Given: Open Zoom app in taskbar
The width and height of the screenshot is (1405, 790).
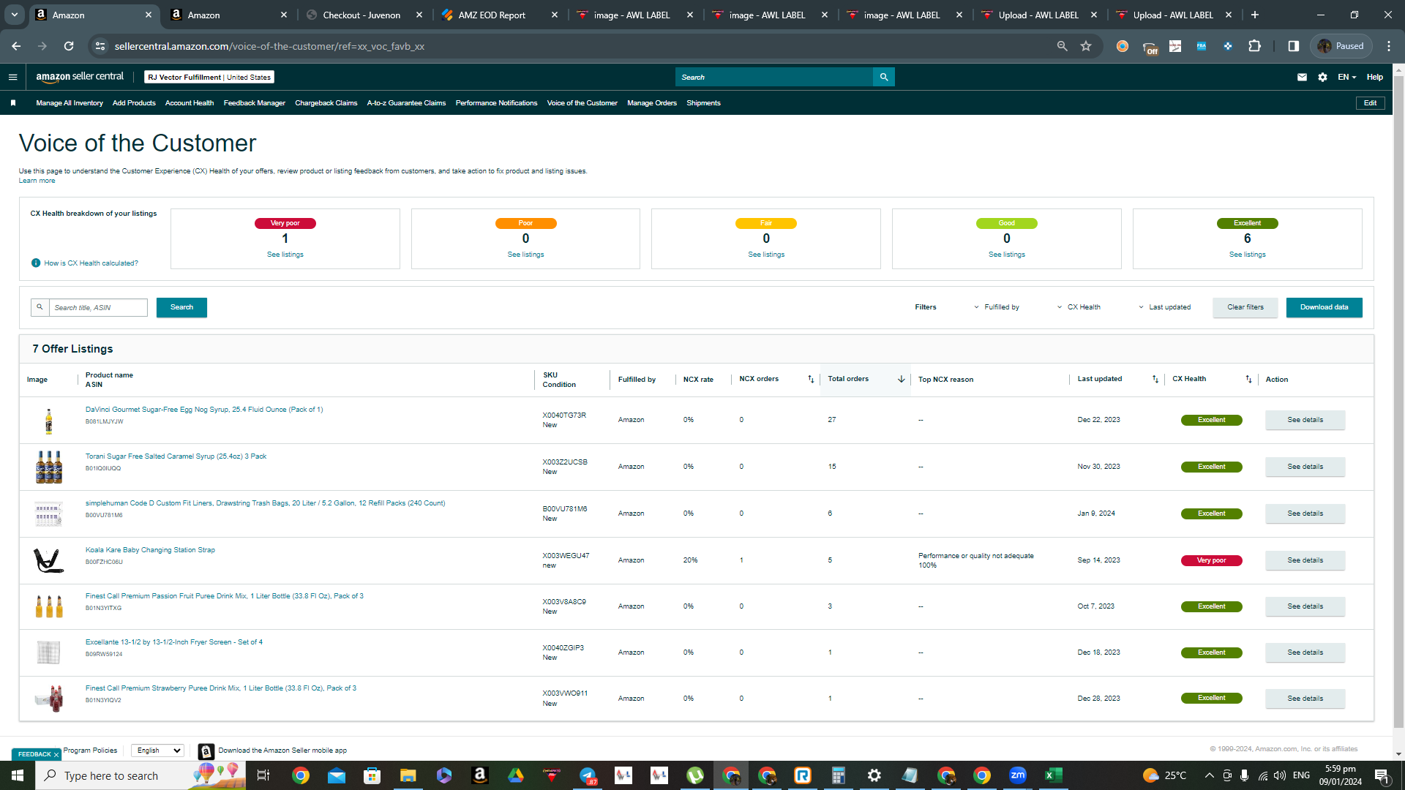Looking at the screenshot, I should pos(1017,775).
